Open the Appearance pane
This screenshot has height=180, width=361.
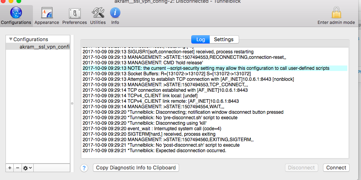coord(47,16)
